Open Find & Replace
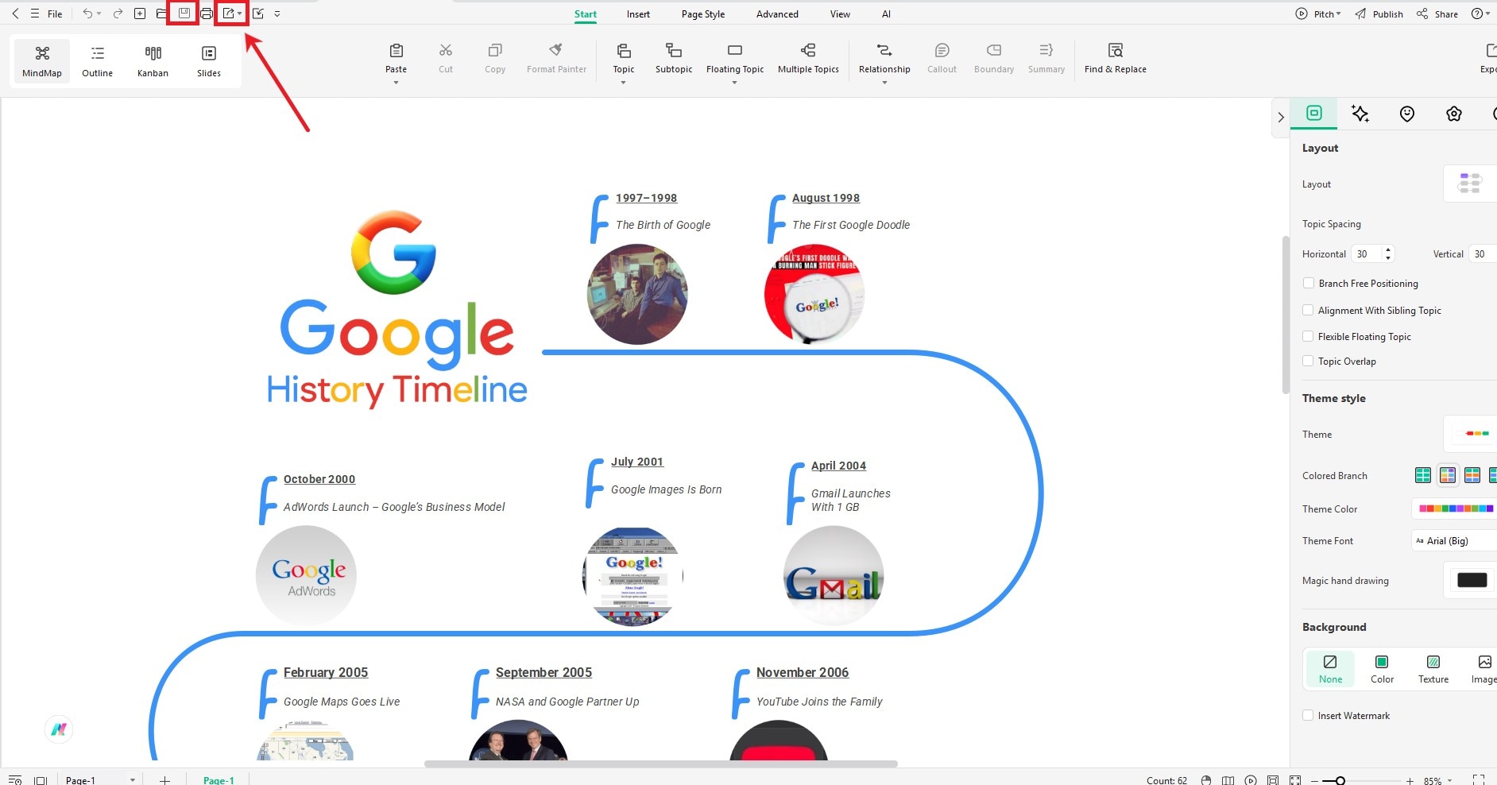The height and width of the screenshot is (785, 1497). coord(1116,59)
